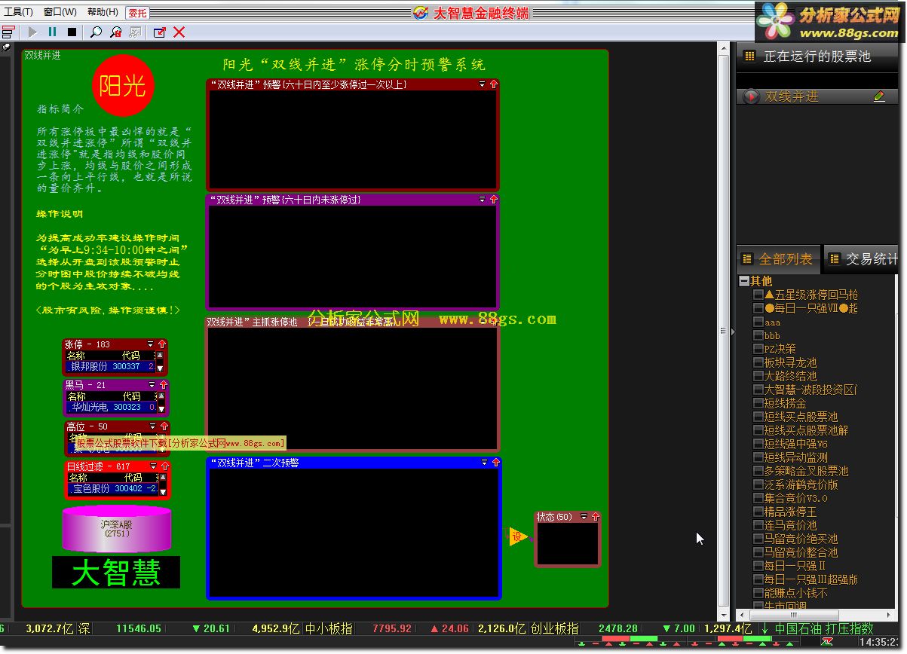Open dropdown on 日线过滤 - 617 box
This screenshot has height=654, width=907.
[x=153, y=466]
